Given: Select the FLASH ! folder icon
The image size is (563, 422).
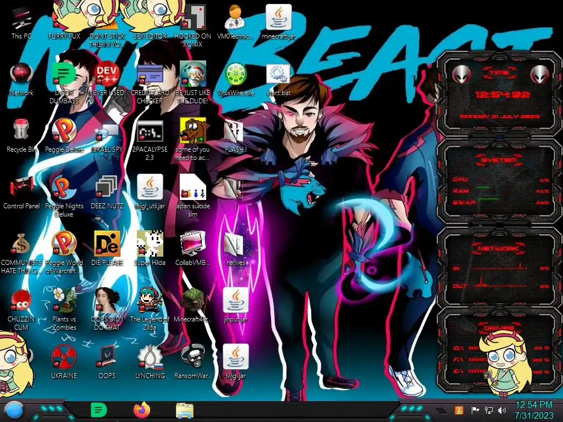Looking at the screenshot, I should 235,136.
